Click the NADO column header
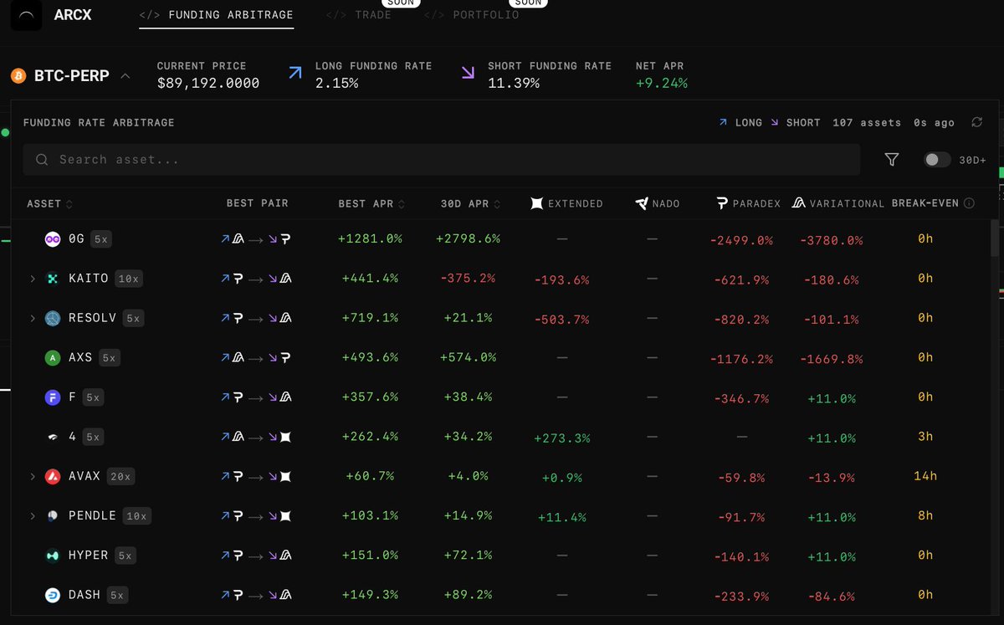 657,203
